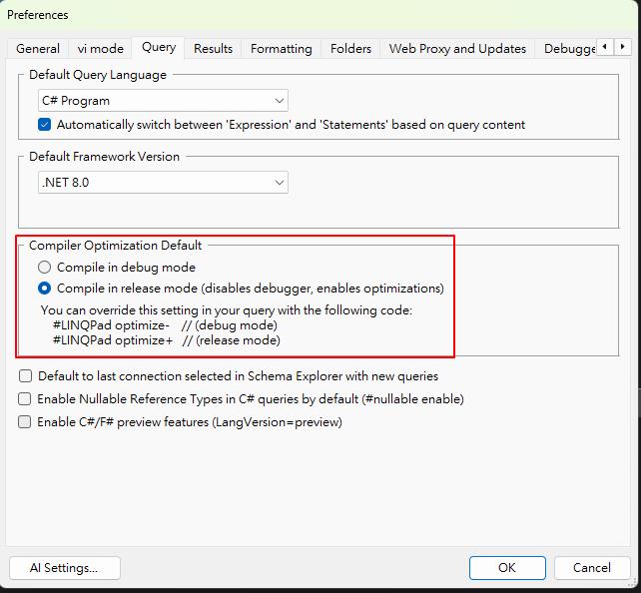
Task: Uncheck automatically switch between Expression and Statements
Action: click(45, 125)
